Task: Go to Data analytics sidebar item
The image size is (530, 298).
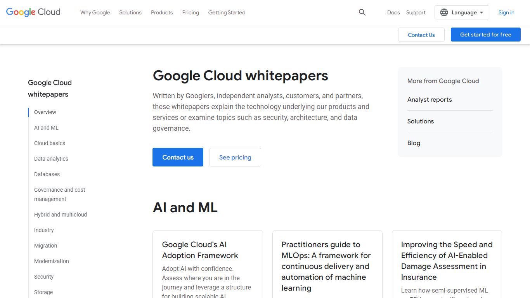Action: [x=51, y=159]
